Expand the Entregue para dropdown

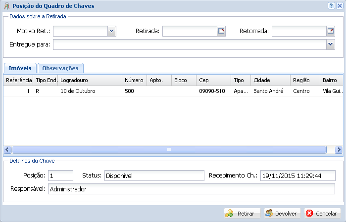click(331, 44)
